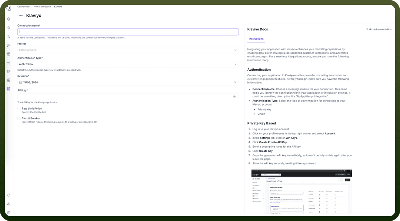Screen dimensions: 400x221
Task: Toggle API key visibility eye icon
Action: pos(234,97)
